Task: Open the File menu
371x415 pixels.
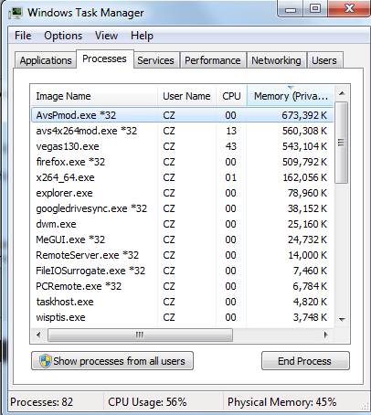Action: point(23,36)
